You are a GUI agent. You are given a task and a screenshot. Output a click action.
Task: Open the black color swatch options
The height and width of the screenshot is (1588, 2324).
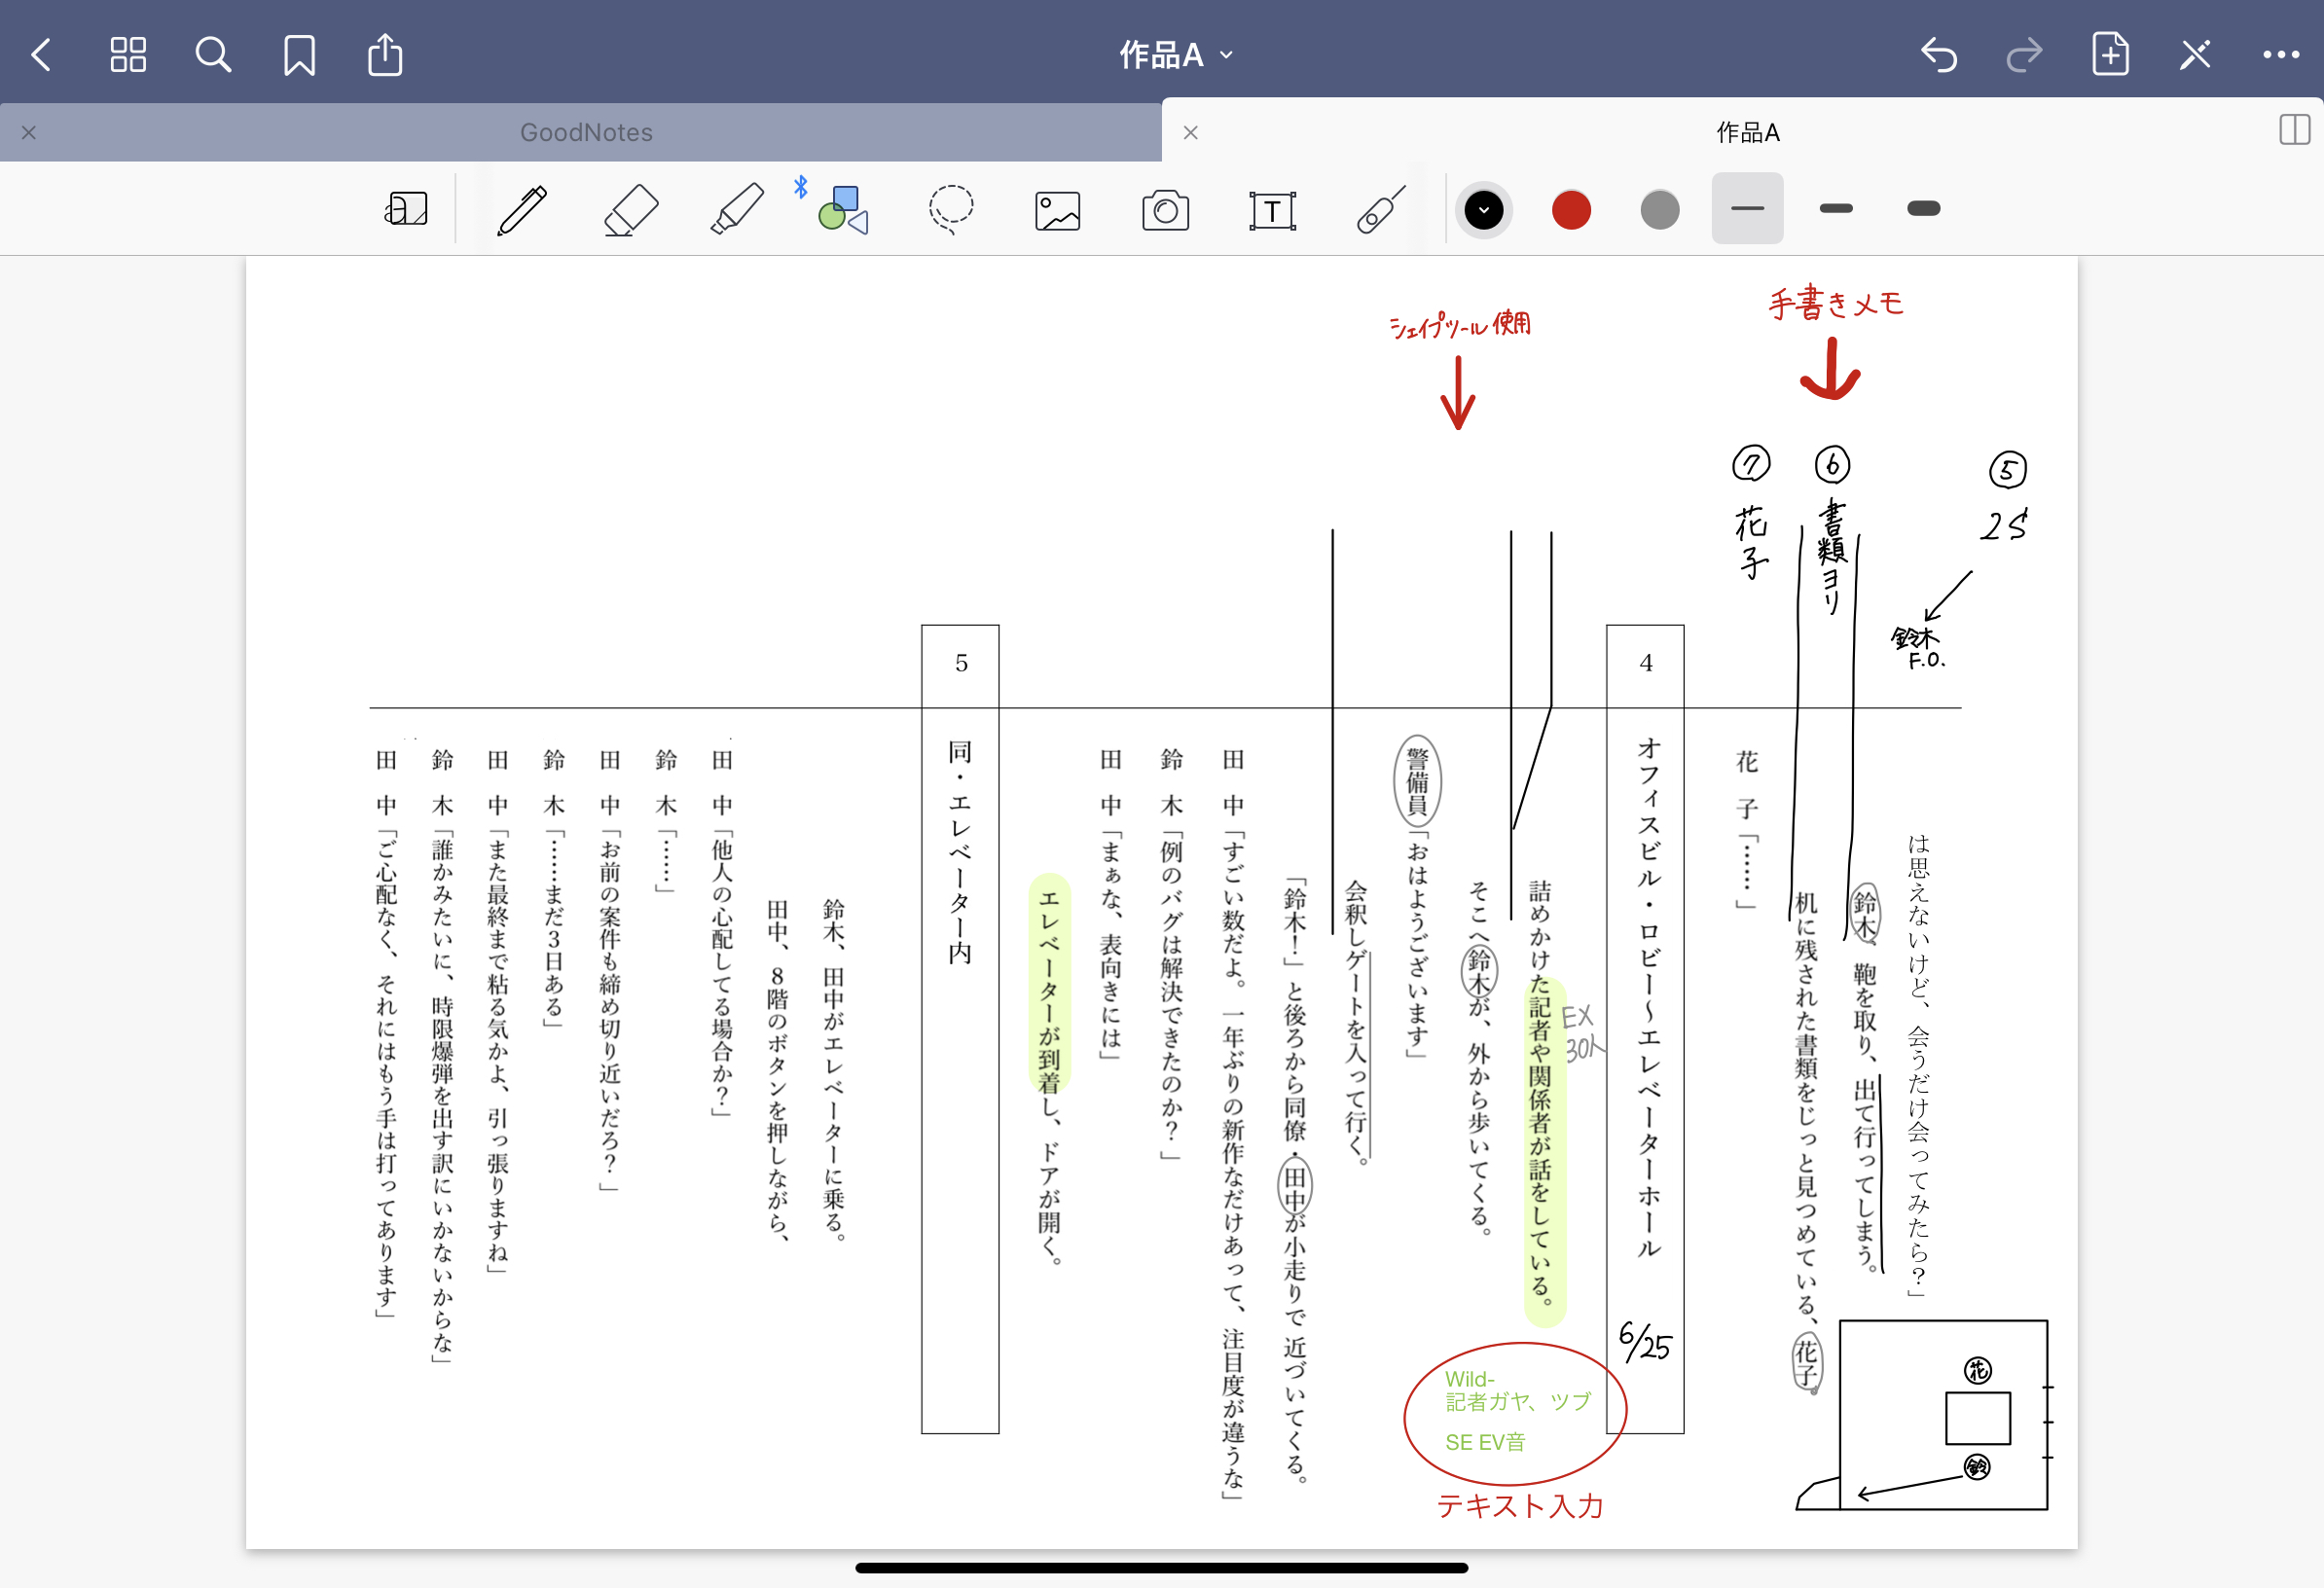(x=1483, y=210)
